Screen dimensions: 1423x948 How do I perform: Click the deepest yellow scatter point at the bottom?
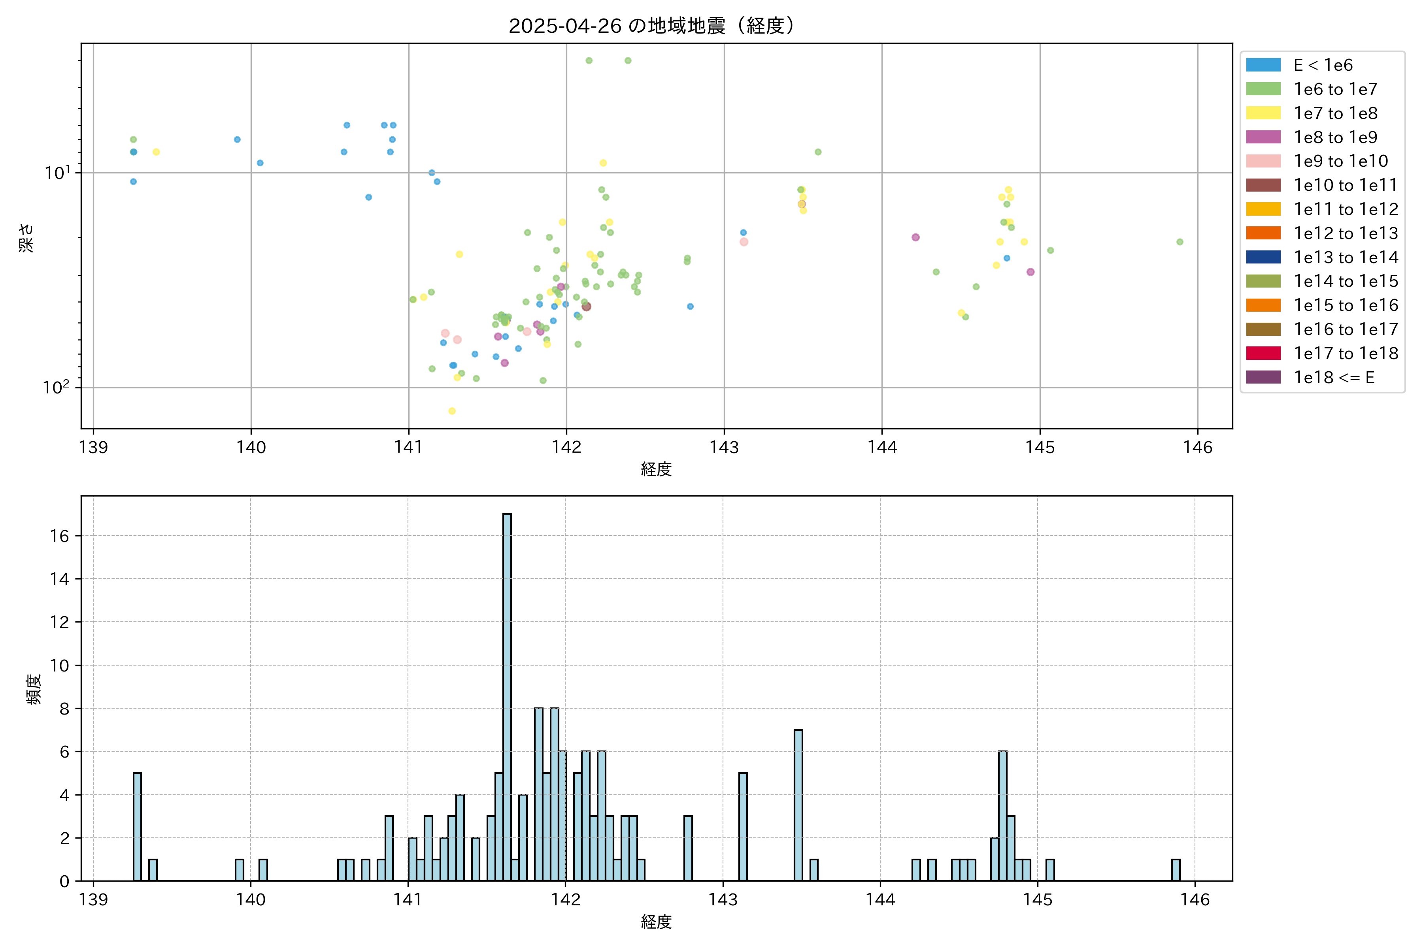(x=452, y=411)
